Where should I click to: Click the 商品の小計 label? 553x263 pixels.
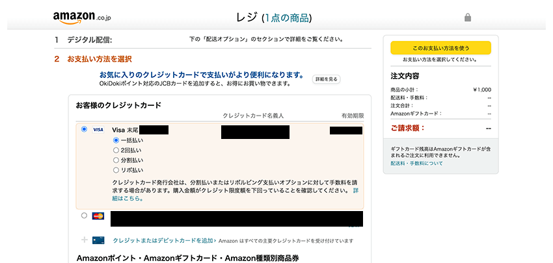[x=404, y=90]
